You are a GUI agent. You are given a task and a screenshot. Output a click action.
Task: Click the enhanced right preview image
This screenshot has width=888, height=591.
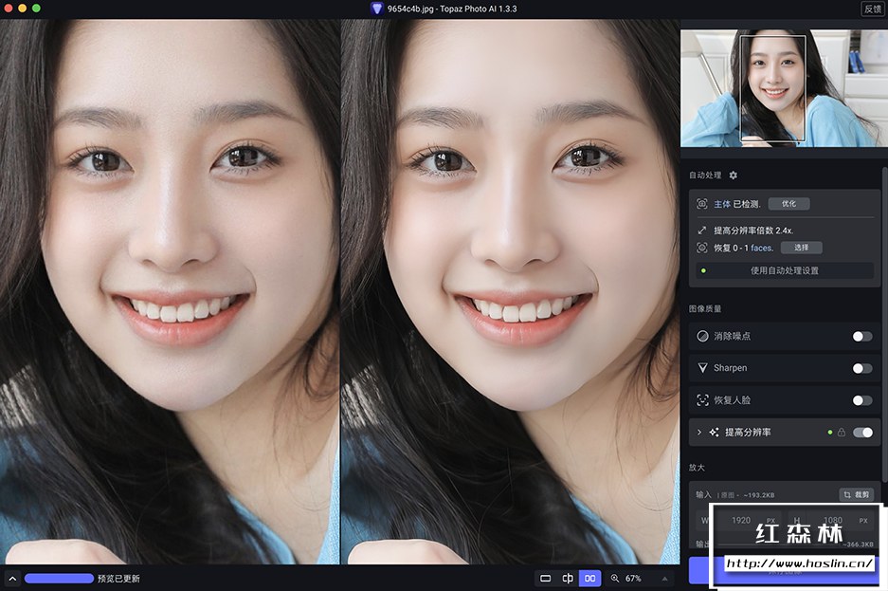click(x=510, y=292)
